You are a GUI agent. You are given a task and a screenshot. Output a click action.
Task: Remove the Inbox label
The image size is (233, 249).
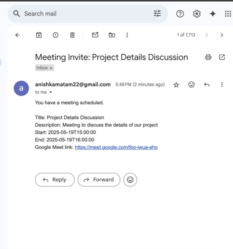(x=51, y=68)
